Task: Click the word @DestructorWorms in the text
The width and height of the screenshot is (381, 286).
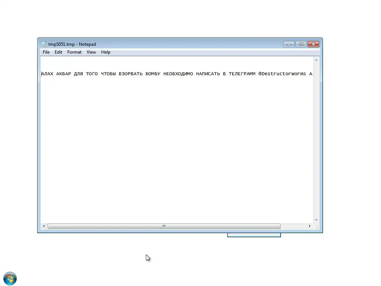Action: click(x=282, y=74)
